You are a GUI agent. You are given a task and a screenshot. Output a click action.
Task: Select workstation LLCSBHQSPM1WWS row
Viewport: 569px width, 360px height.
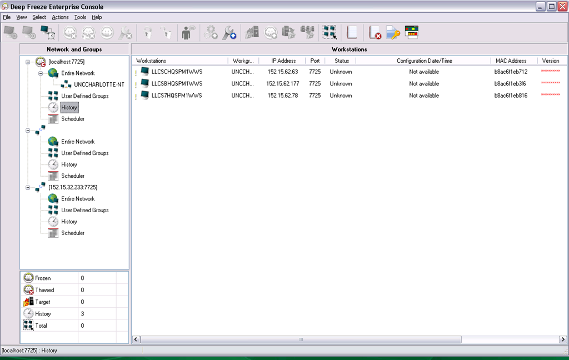[177, 84]
